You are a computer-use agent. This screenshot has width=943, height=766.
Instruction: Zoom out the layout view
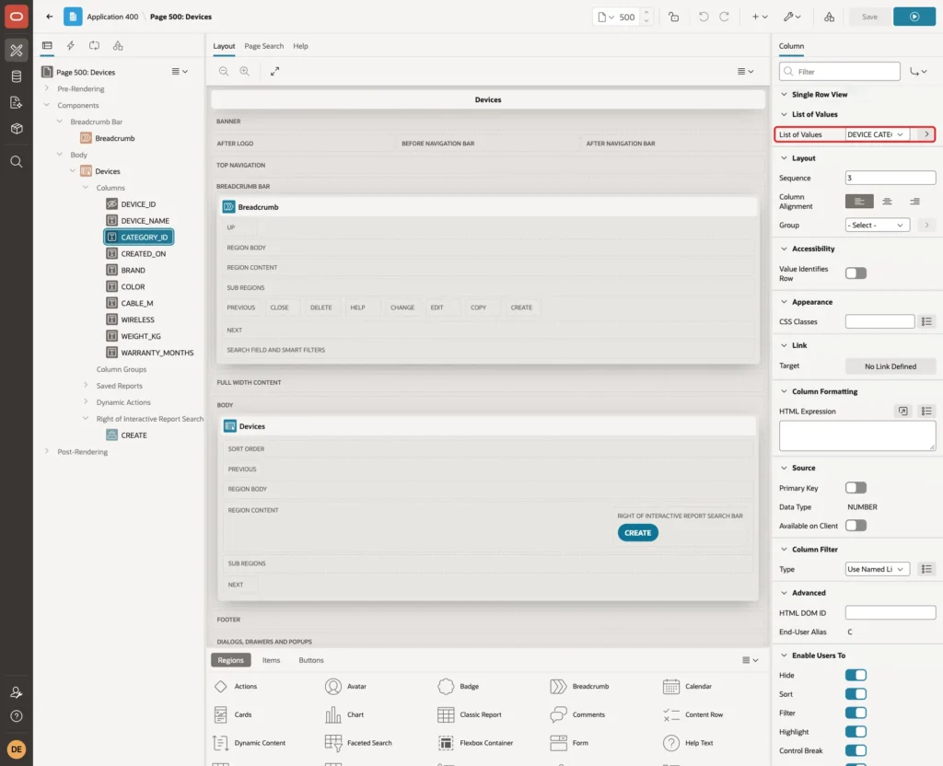(x=224, y=71)
